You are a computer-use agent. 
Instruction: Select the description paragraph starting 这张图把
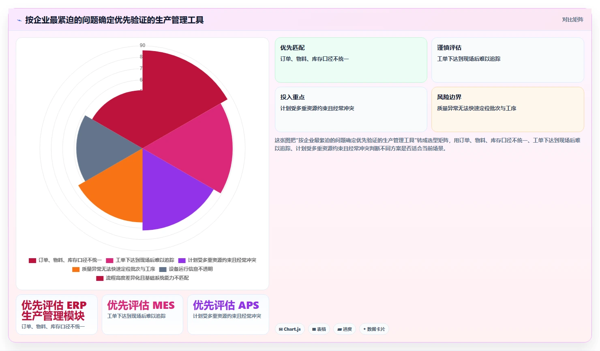[x=428, y=144]
